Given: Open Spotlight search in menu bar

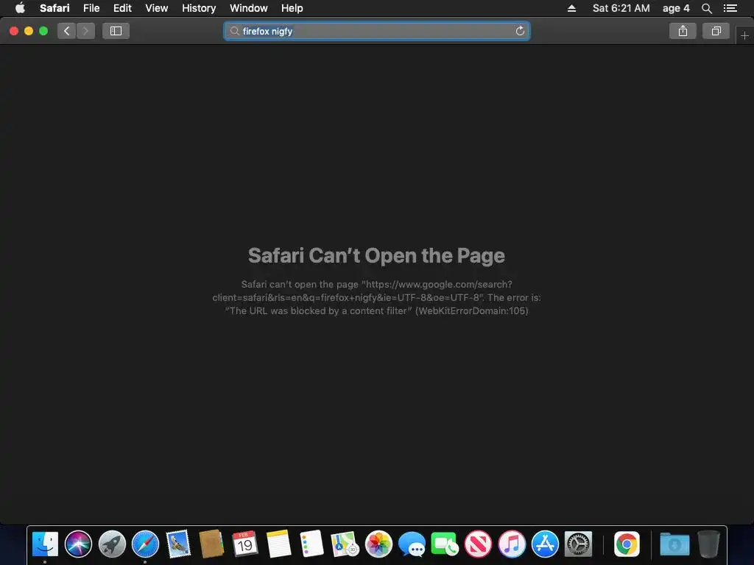Looking at the screenshot, I should pos(706,8).
